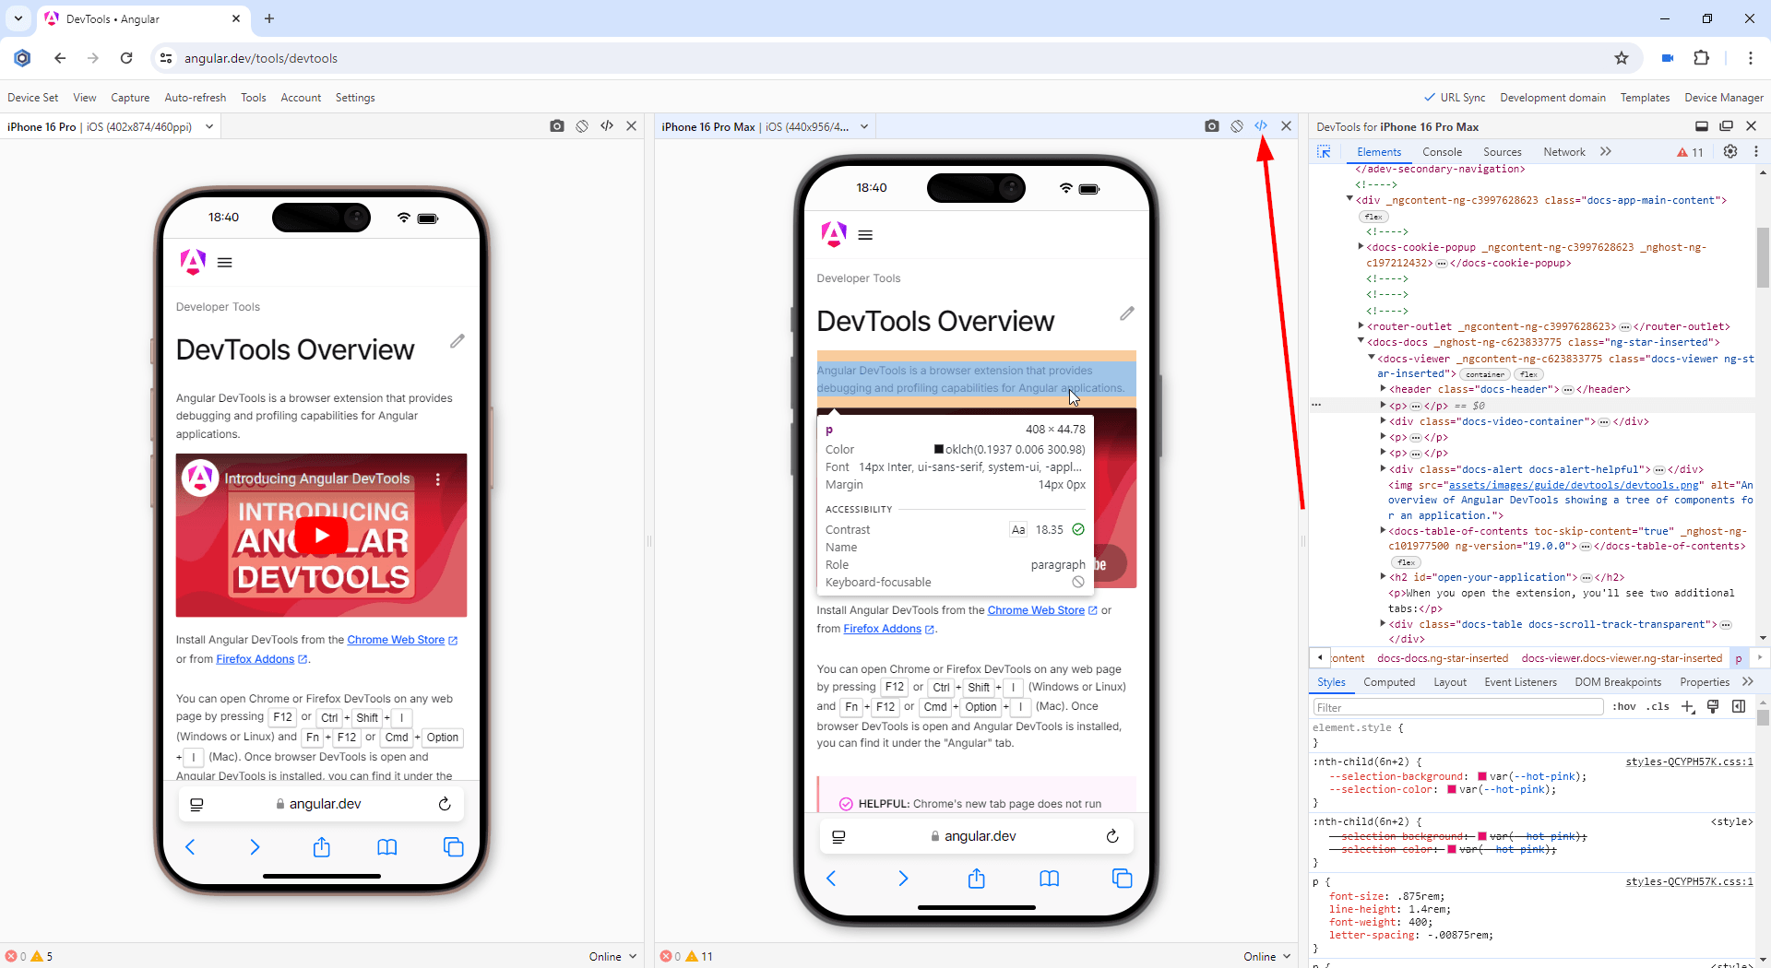Tap Safari bookmarks icon on iPhone 16 Pro Max
The width and height of the screenshot is (1771, 968).
tap(1050, 879)
